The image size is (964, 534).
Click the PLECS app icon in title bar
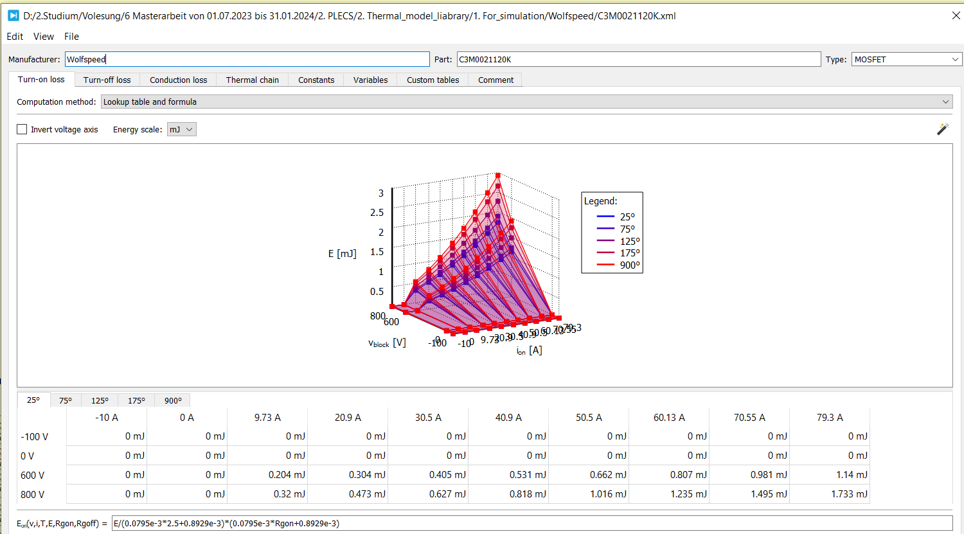point(13,15)
